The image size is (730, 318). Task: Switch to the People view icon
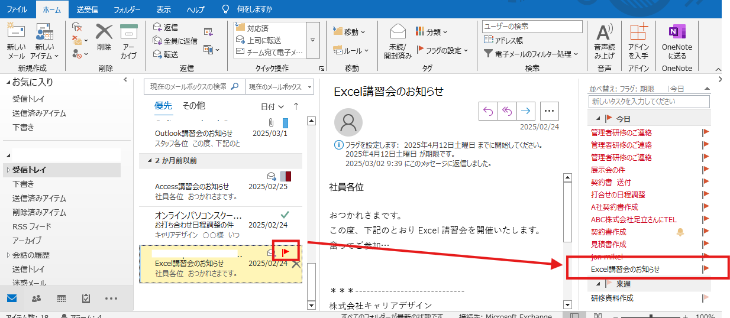click(37, 298)
